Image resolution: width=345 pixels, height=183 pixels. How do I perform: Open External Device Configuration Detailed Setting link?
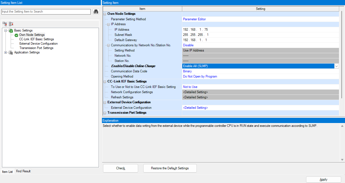click(195, 108)
